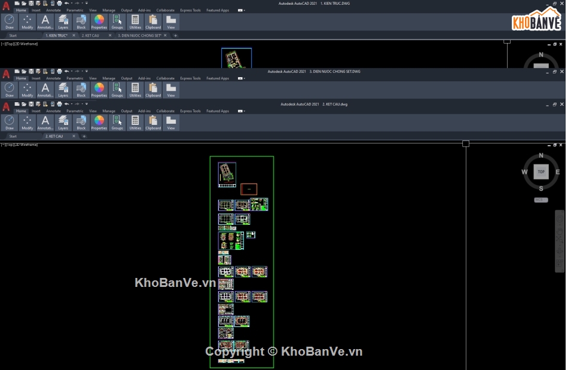Screen dimensions: 568x370
Task: Click Undo arrow in KET CAU quick toolbar
Action: pyautogui.click(x=66, y=104)
